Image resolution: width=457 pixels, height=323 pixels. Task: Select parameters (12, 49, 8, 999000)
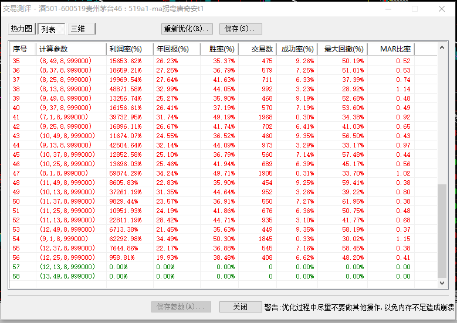click(67, 229)
